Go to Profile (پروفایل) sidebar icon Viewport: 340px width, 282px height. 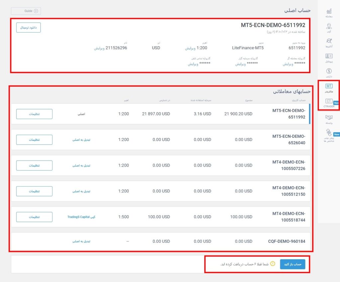click(329, 57)
